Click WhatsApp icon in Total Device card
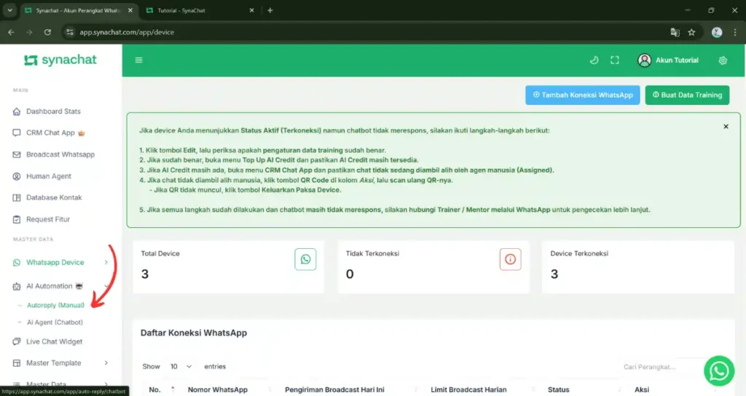 click(305, 259)
